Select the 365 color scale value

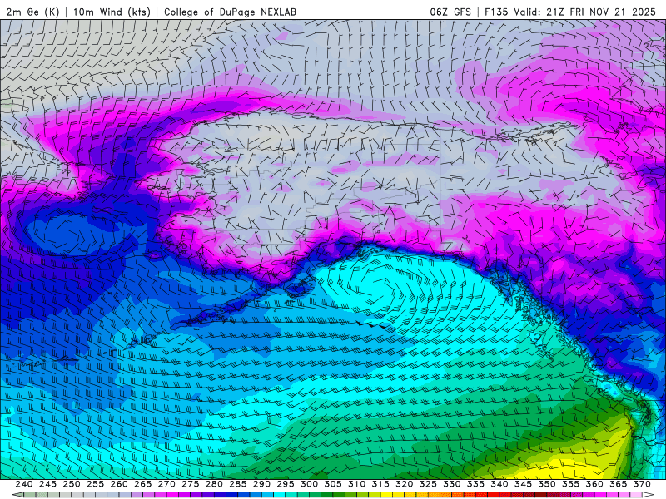click(x=619, y=484)
